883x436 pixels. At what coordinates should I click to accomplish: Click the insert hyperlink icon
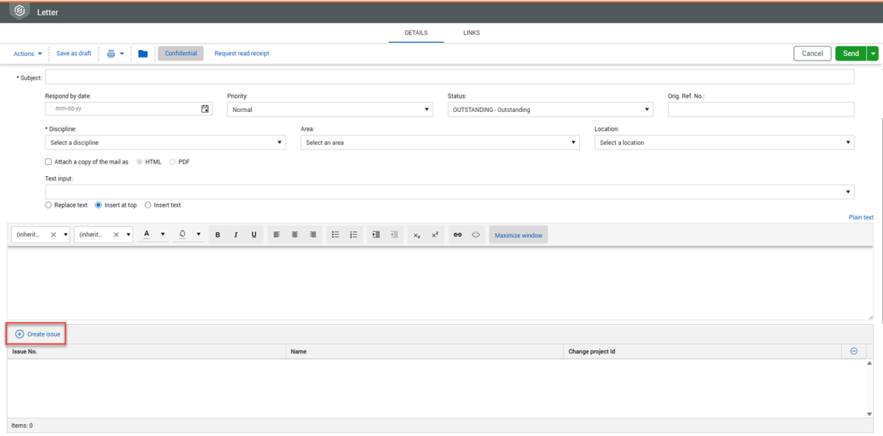point(457,235)
